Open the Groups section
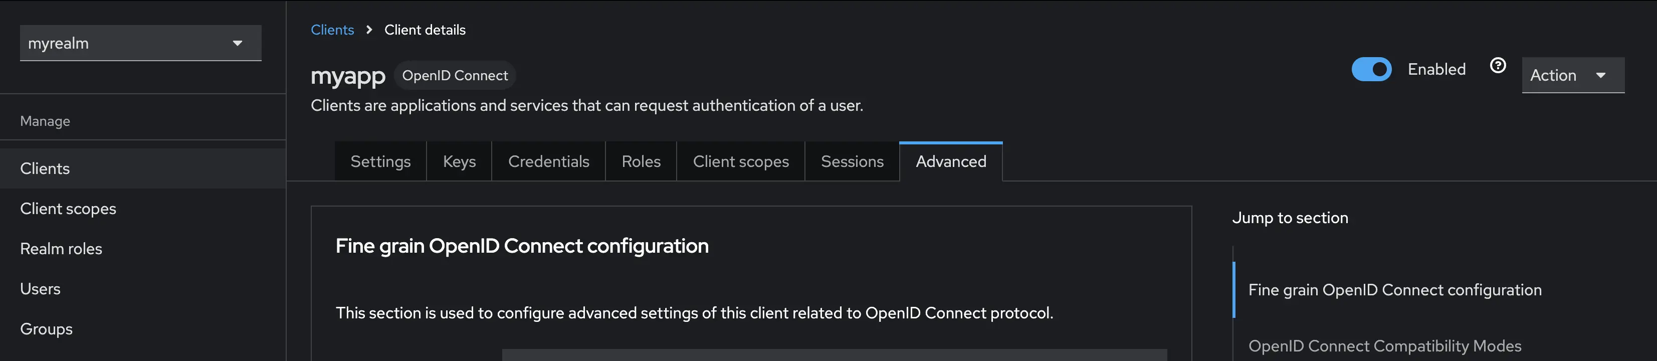The height and width of the screenshot is (361, 1657). tap(46, 329)
